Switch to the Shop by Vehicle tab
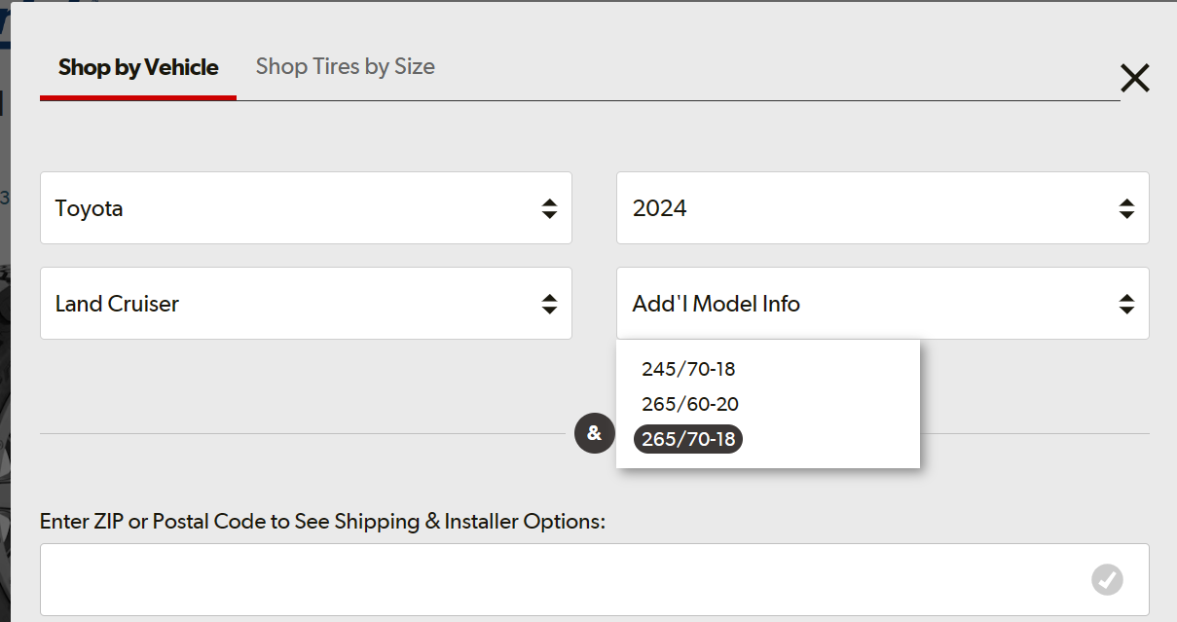The width and height of the screenshot is (1177, 622). click(138, 67)
